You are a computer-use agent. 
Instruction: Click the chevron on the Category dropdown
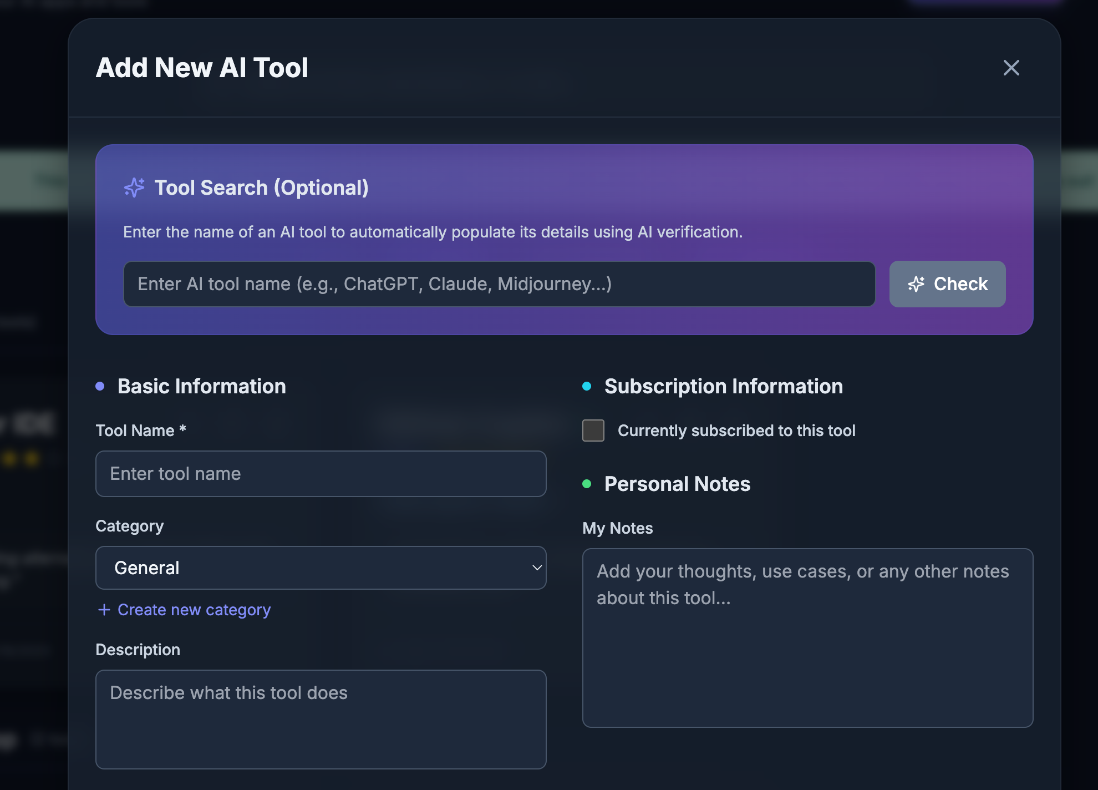536,568
